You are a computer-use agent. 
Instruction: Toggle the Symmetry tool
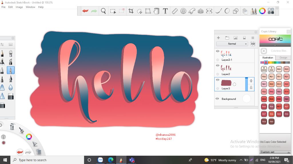209,11
